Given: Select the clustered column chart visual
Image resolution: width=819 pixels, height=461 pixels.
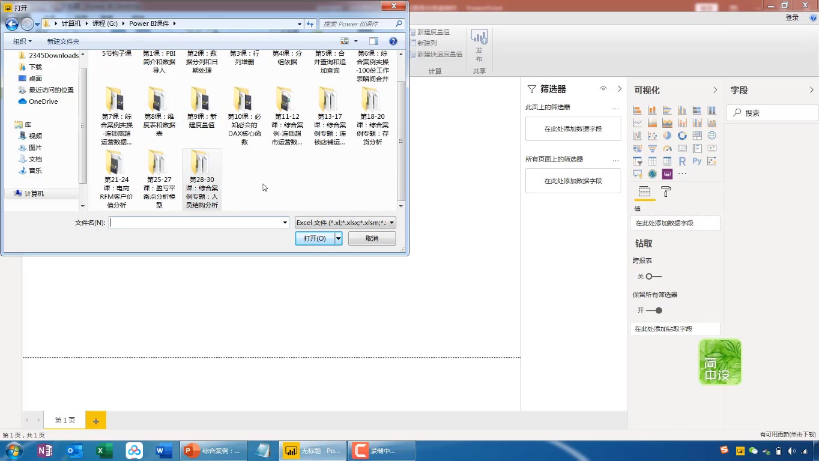Looking at the screenshot, I should coord(682,110).
